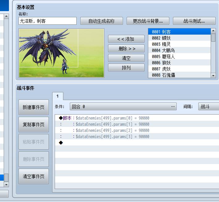This screenshot has height=202, width=219.
Task: Select script line params[1] = 90000
Action: tap(137, 124)
